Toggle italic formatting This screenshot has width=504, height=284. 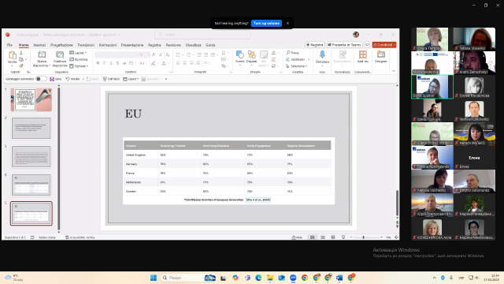tap(105, 63)
